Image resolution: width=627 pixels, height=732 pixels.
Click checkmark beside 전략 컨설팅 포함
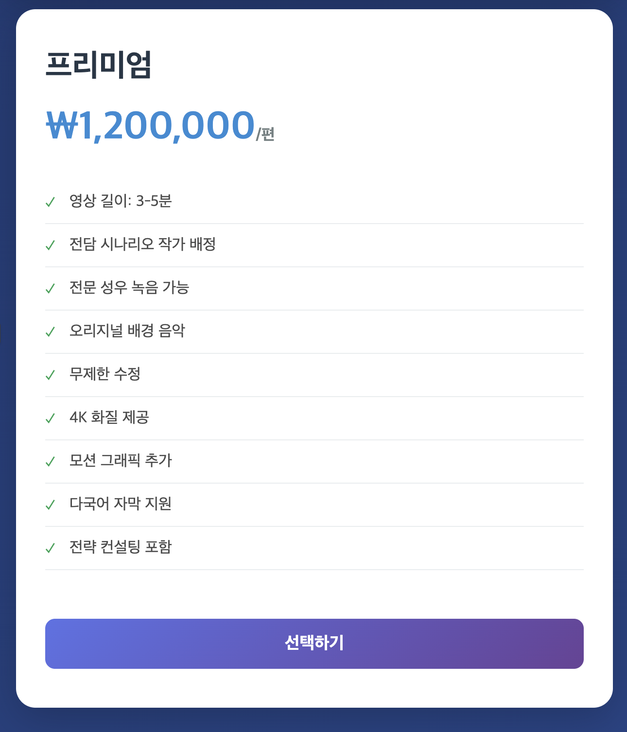tap(50, 548)
